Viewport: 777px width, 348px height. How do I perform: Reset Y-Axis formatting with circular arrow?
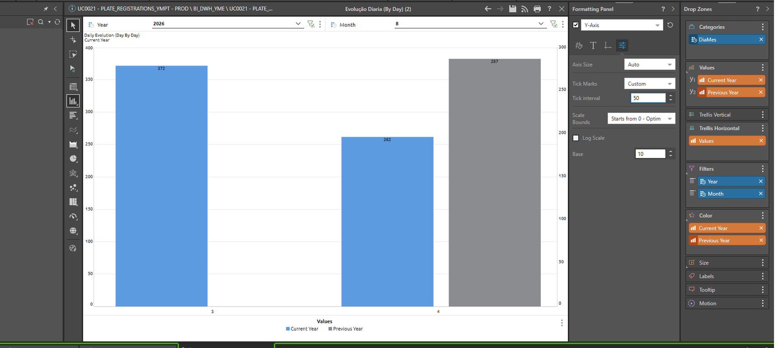click(x=670, y=25)
